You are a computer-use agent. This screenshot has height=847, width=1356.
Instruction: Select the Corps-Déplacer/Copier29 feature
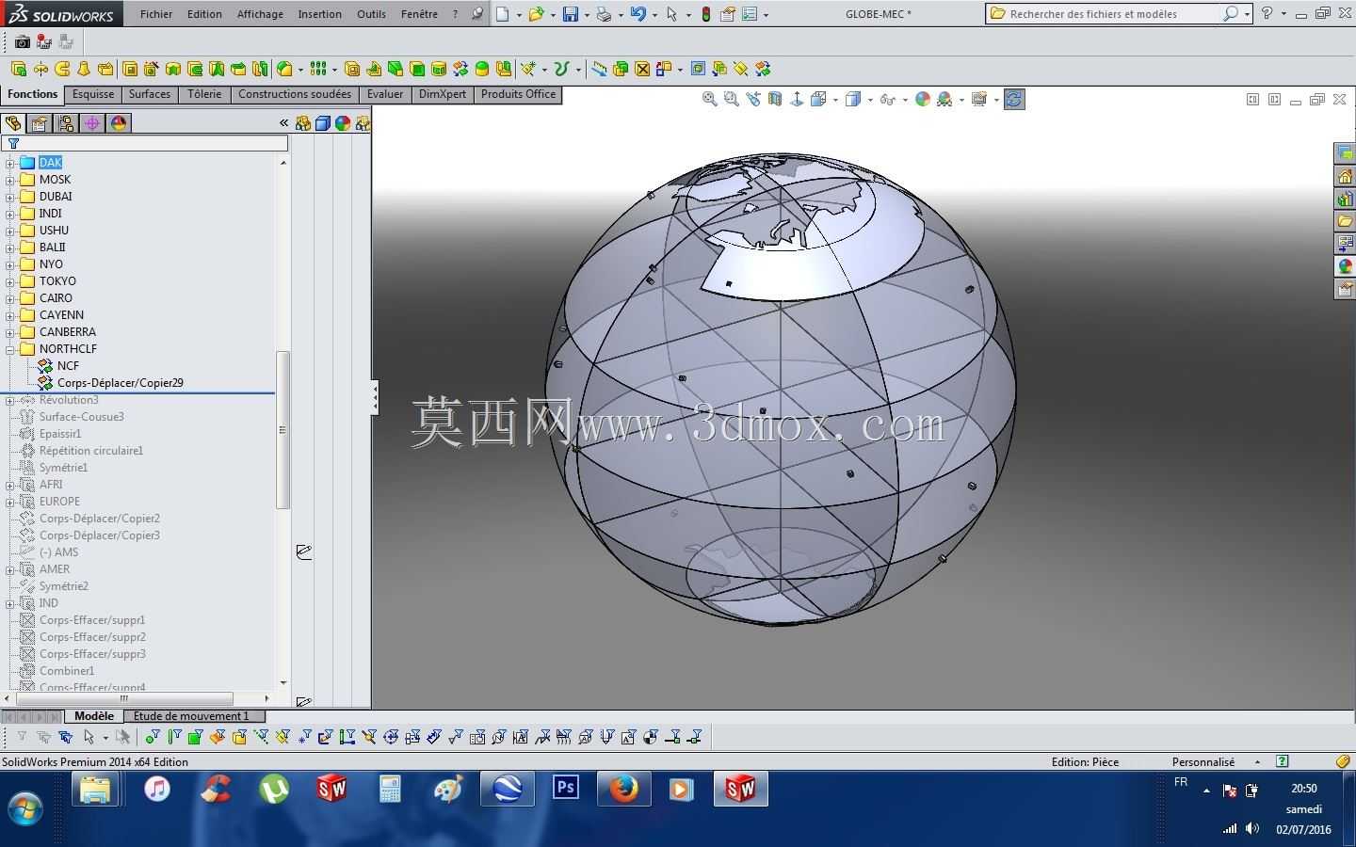(120, 383)
